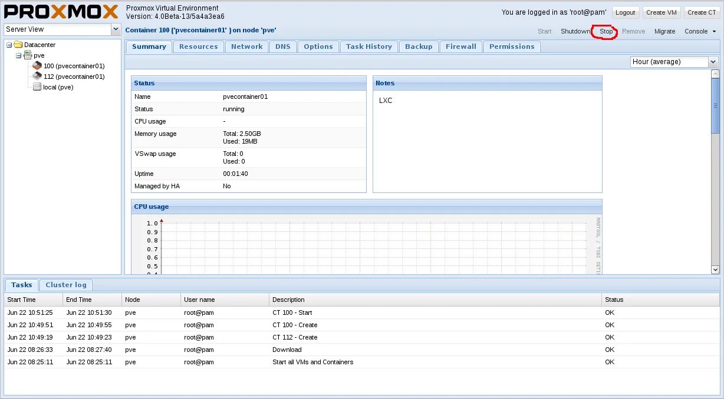Click the Memory usage 'Total: 2.50GB' value
Image resolution: width=724 pixels, height=399 pixels.
242,134
